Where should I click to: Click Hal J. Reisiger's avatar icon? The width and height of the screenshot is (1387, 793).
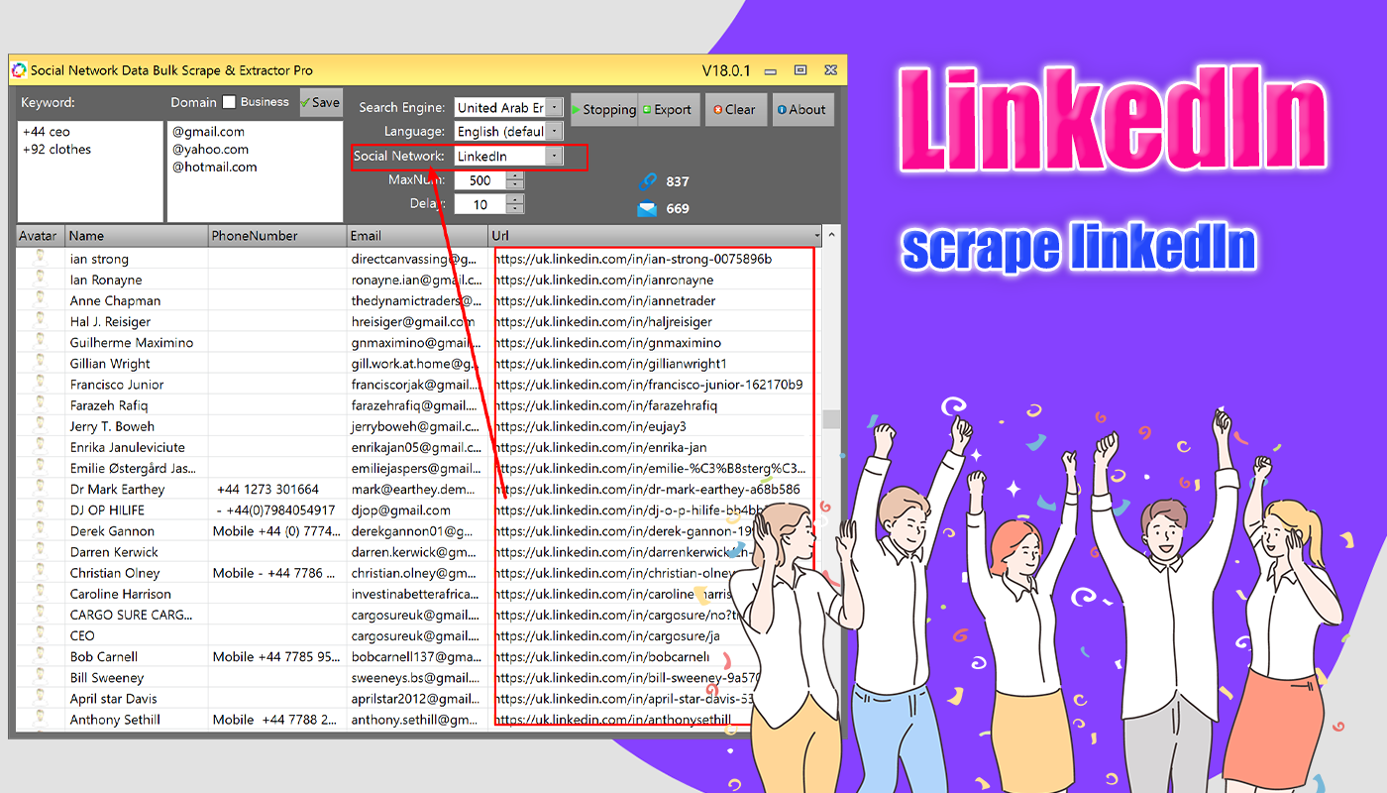click(x=41, y=321)
